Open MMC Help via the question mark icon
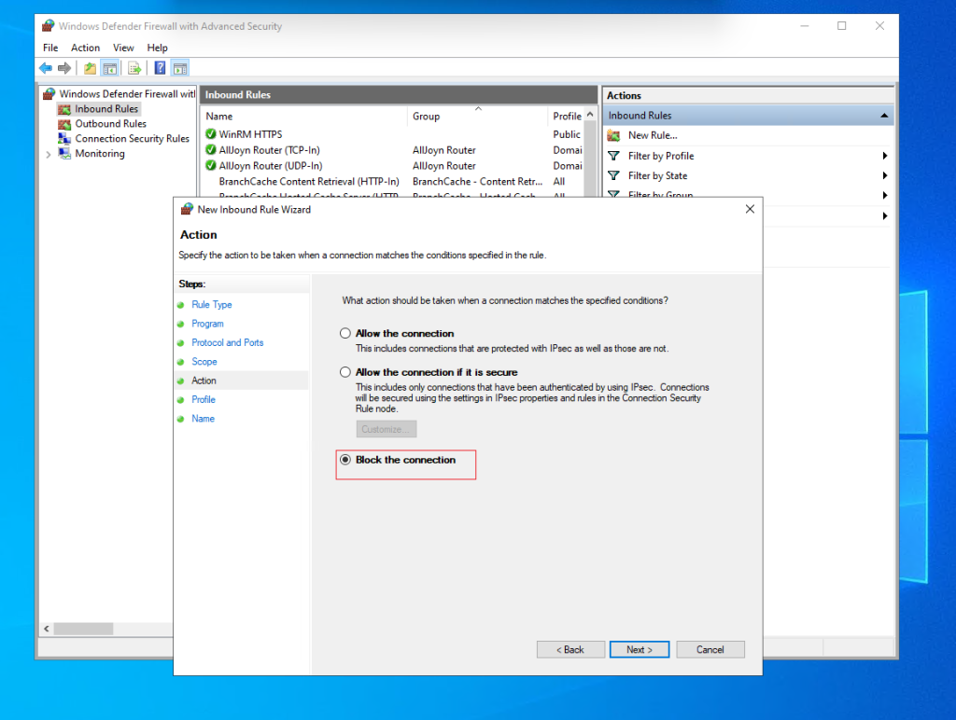Screen dimensions: 956x720 click(x=159, y=67)
